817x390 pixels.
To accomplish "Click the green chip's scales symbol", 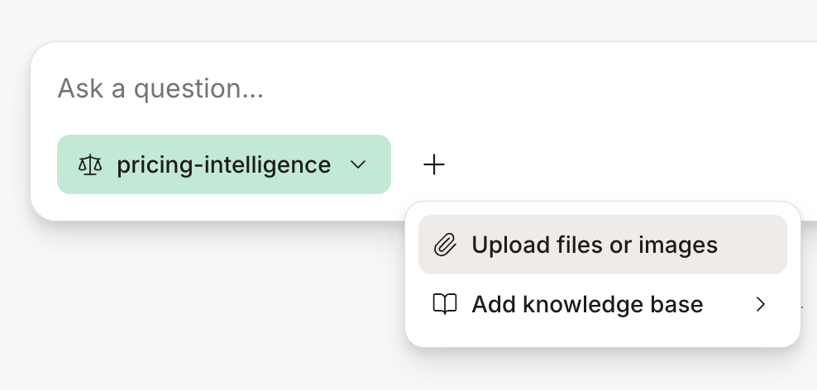I will 90,164.
